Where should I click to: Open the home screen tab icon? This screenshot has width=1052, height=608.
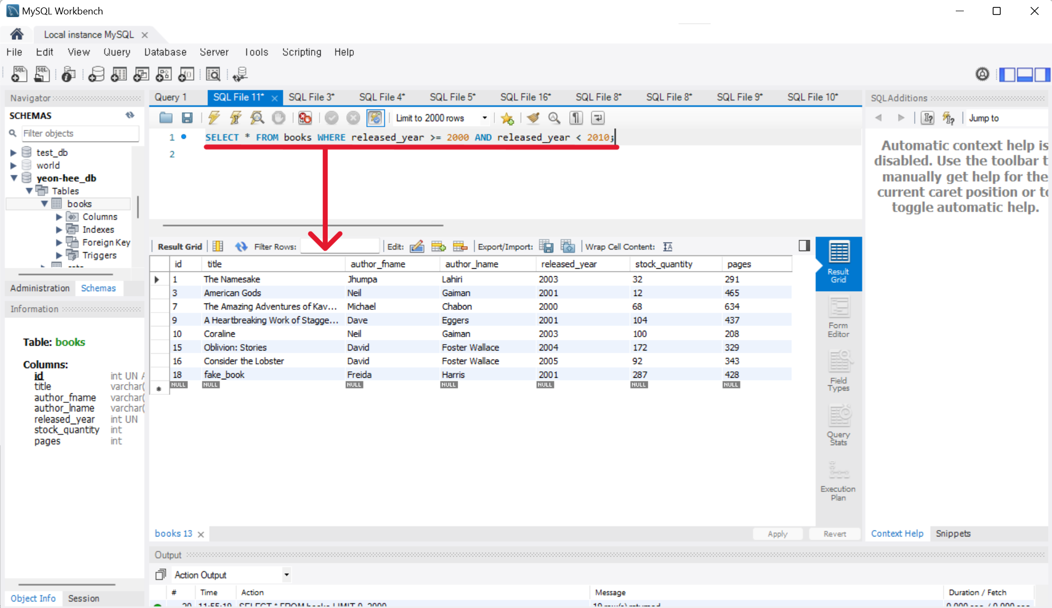(17, 34)
